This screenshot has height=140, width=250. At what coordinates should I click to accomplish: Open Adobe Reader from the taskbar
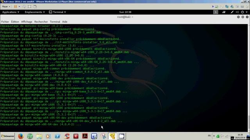pos(85,136)
